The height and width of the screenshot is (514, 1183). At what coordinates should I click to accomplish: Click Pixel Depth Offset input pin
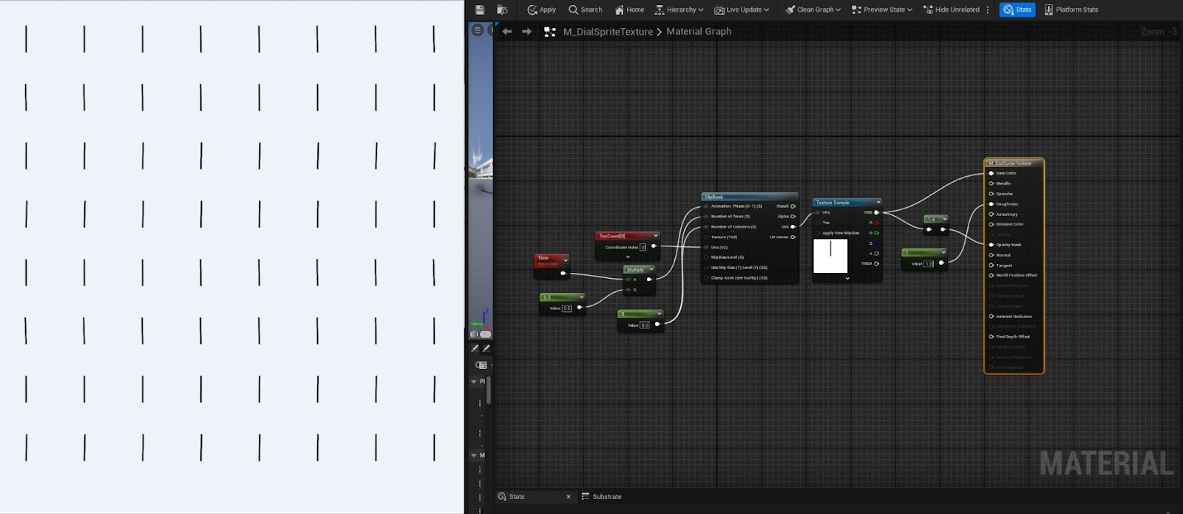coord(992,337)
